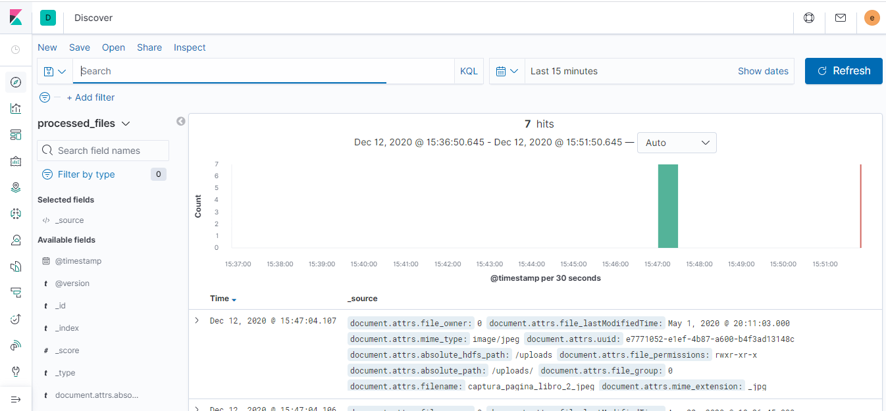This screenshot has height=411, width=886.
Task: Open Discover compass icon in sidebar
Action: click(x=16, y=82)
